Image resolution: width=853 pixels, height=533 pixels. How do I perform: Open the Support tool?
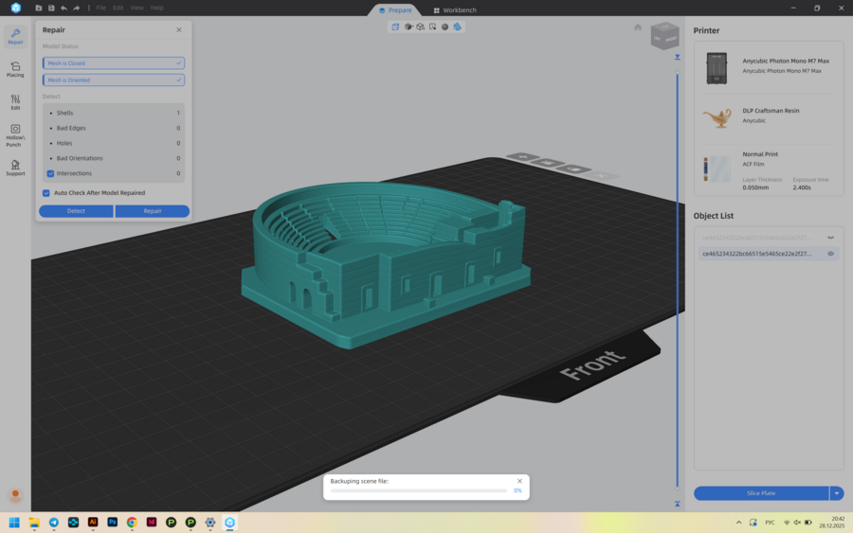pos(15,168)
